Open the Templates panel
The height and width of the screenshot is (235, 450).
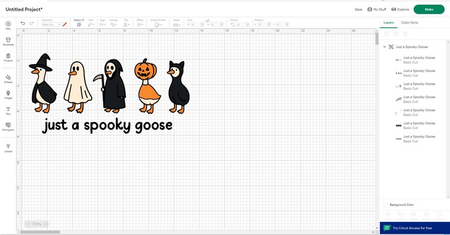coord(8,40)
